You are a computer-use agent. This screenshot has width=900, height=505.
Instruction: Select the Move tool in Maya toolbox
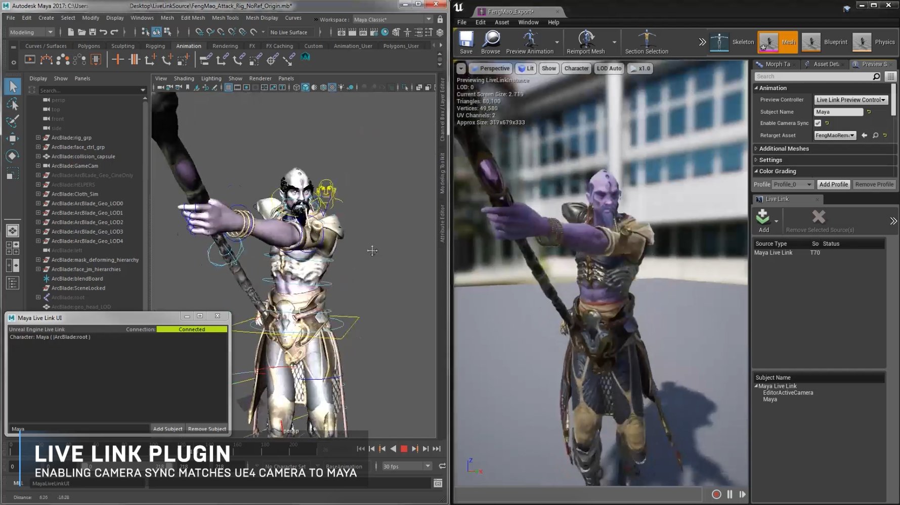pos(13,139)
